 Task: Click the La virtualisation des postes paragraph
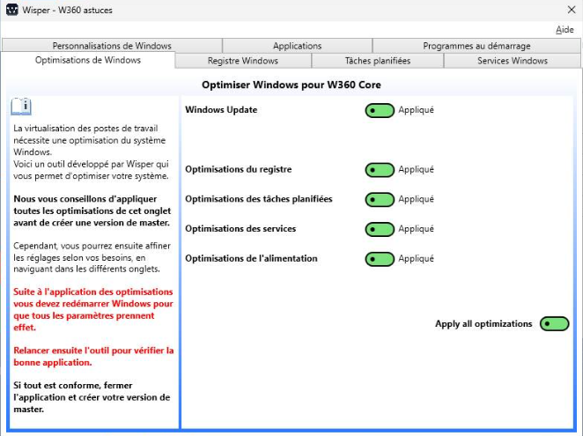[91, 151]
